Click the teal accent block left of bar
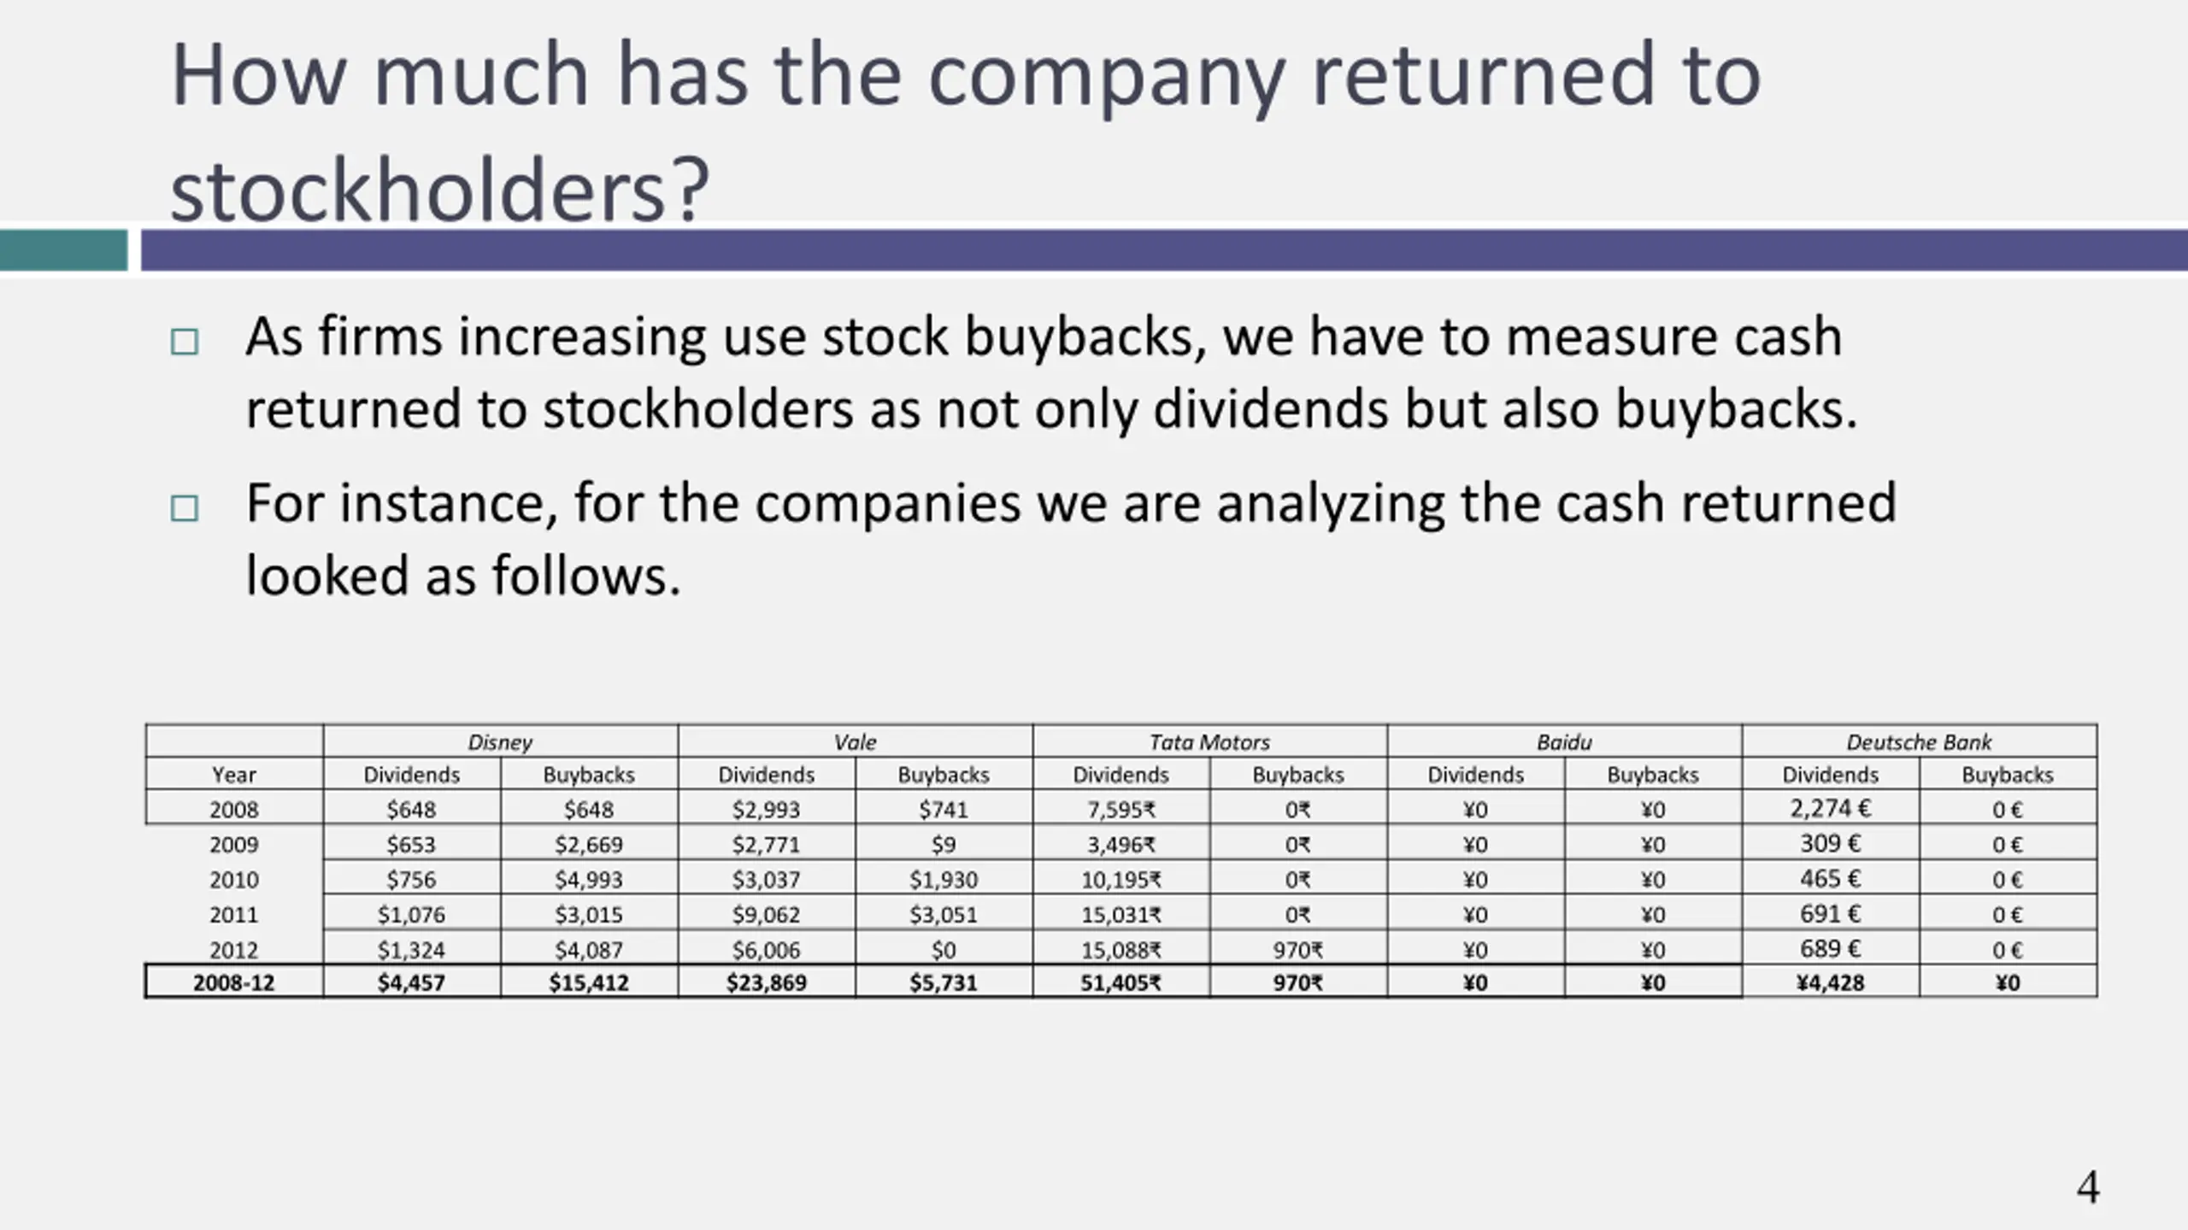Image resolution: width=2188 pixels, height=1230 pixels. pyautogui.click(x=63, y=250)
